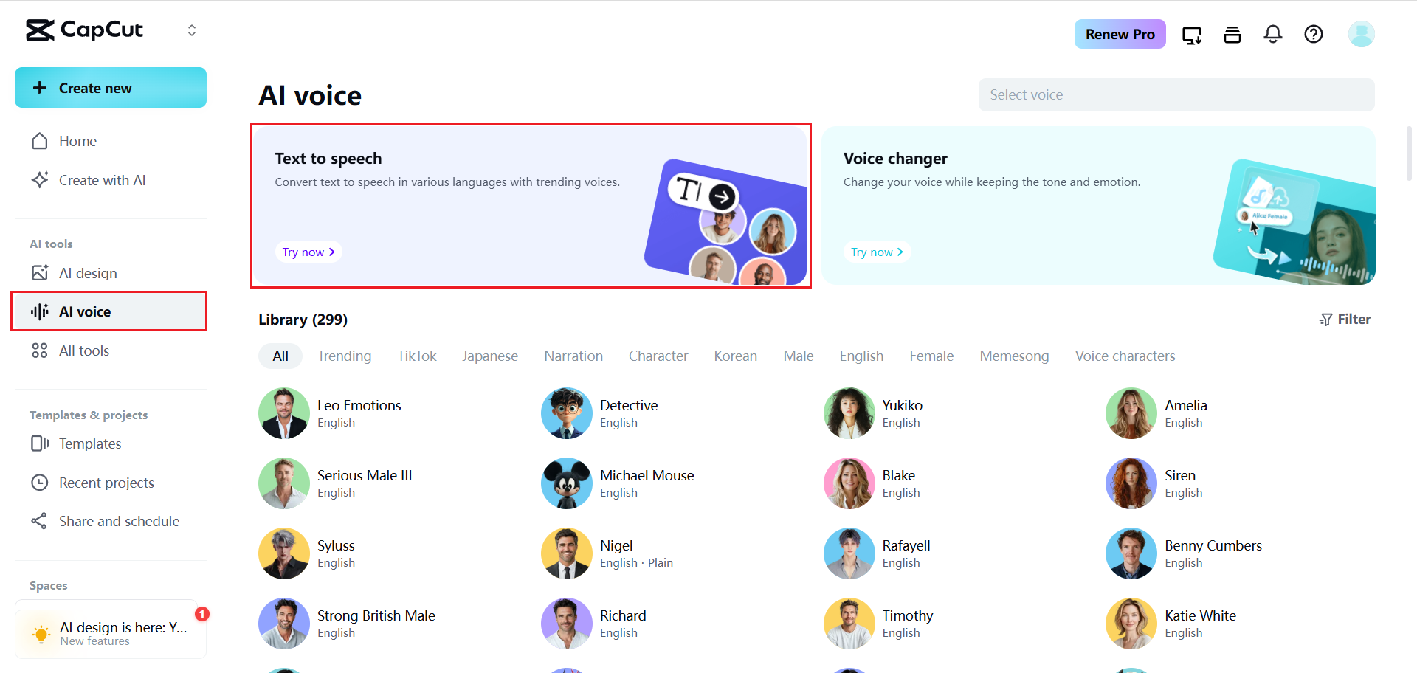Open the CapCut home logo
The image size is (1417, 673).
click(x=83, y=30)
